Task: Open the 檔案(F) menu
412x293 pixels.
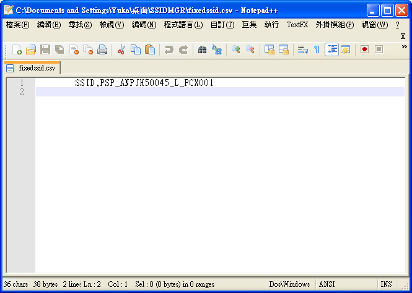Action: coord(17,25)
